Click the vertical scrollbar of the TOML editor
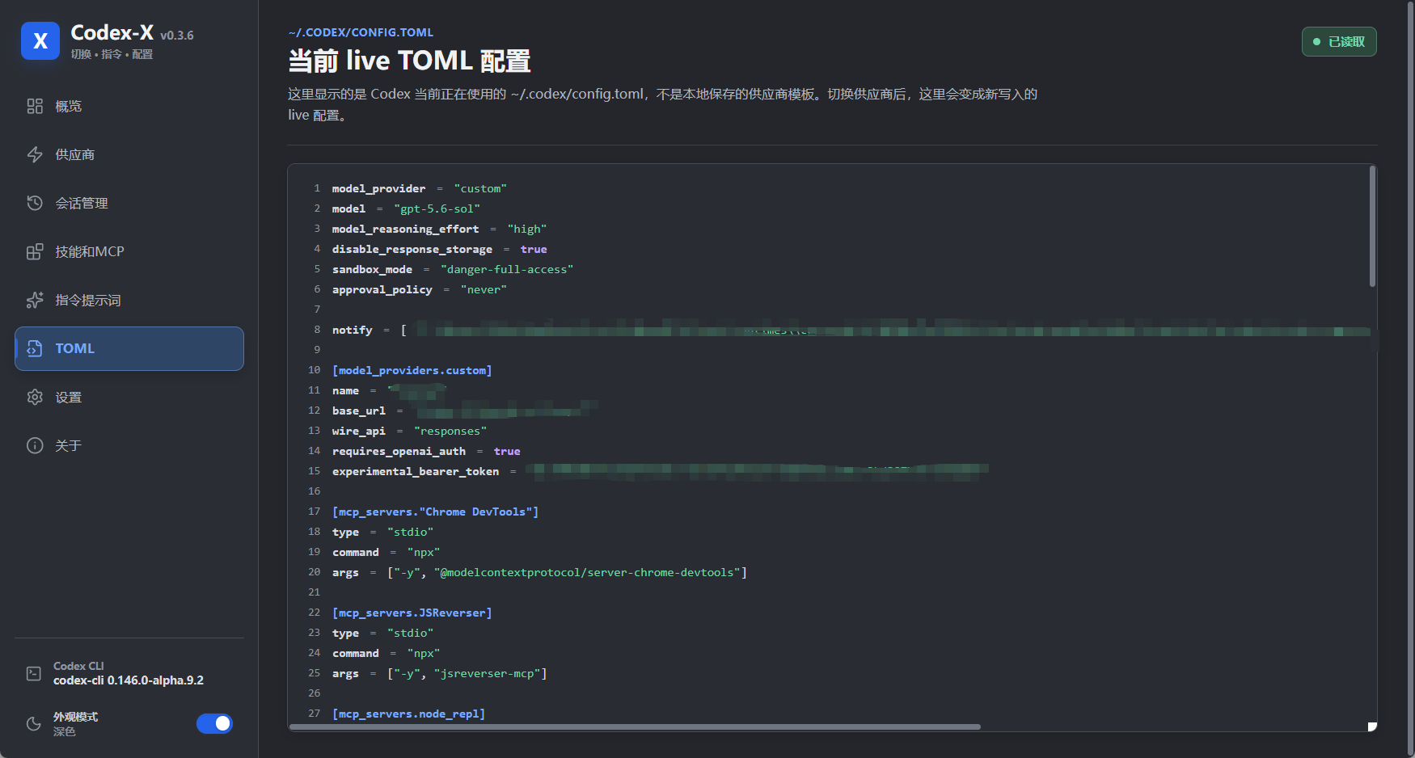1415x758 pixels. (x=1372, y=226)
